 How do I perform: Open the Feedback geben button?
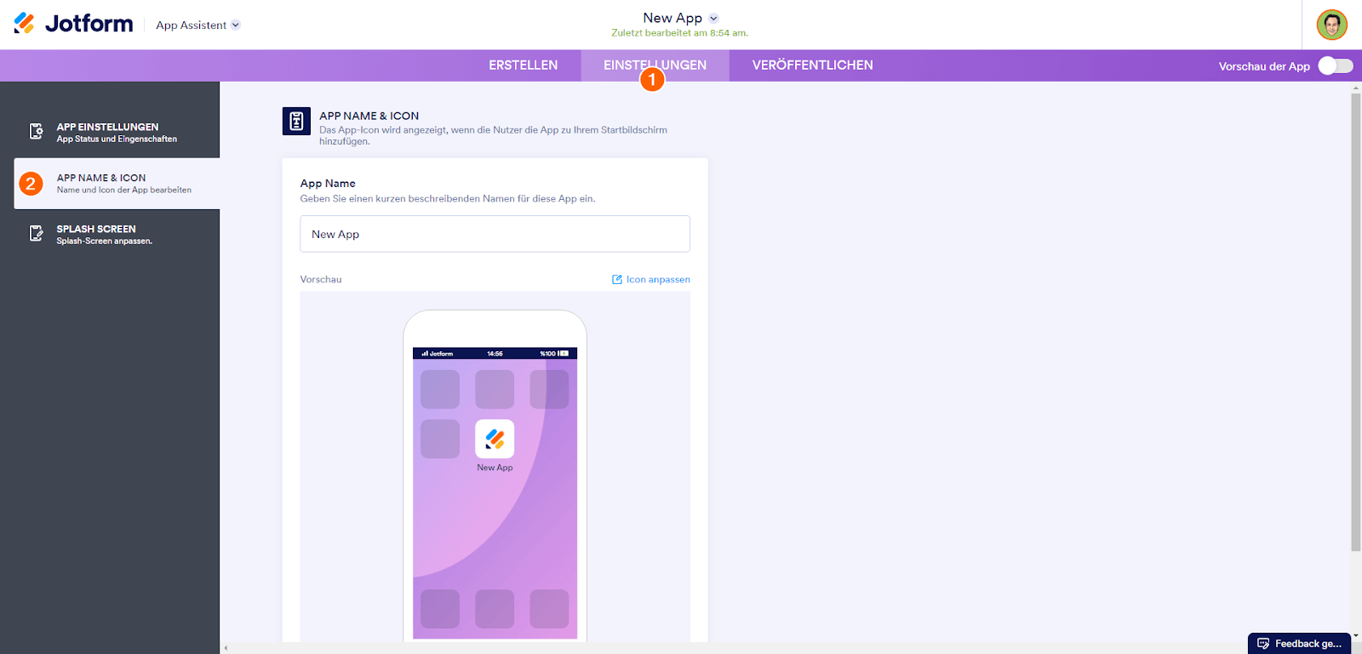tap(1300, 644)
